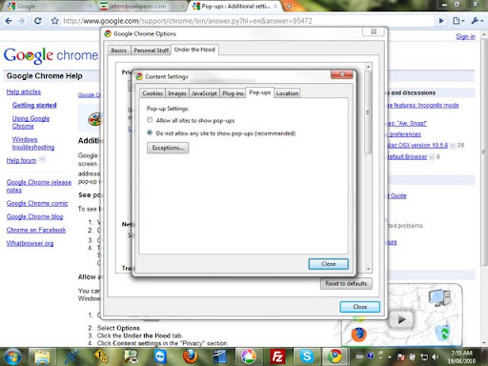The height and width of the screenshot is (366, 488).
Task: Open Whatbrowser.org link
Action: [30, 243]
